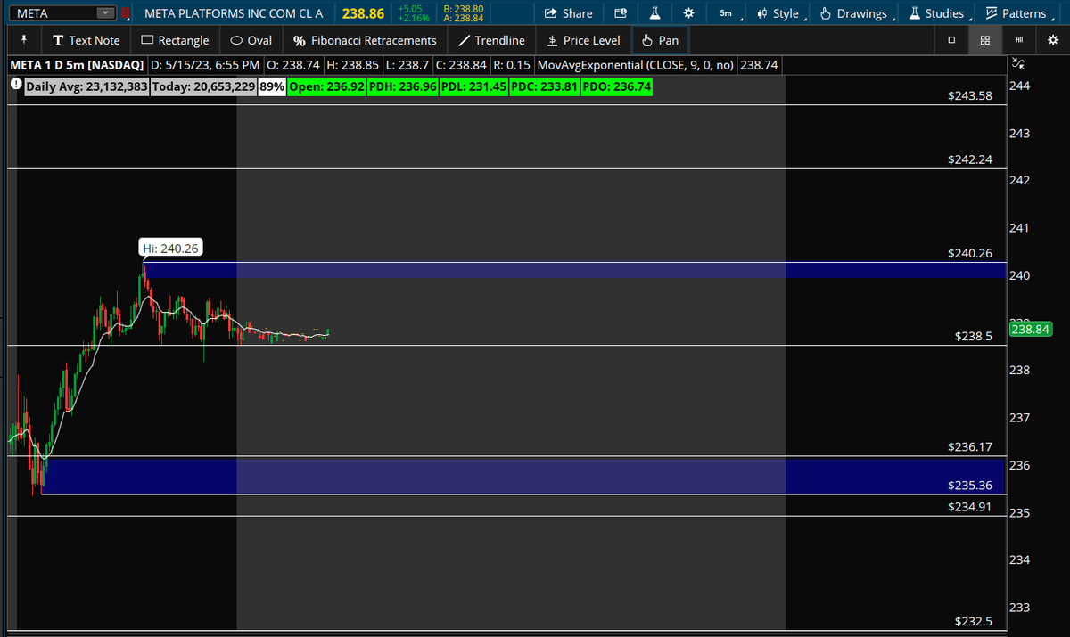Click the analysis tools beaker icon

point(654,13)
